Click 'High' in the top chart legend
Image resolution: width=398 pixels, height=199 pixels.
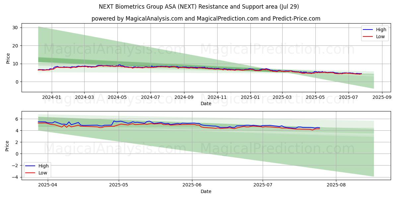381,30
